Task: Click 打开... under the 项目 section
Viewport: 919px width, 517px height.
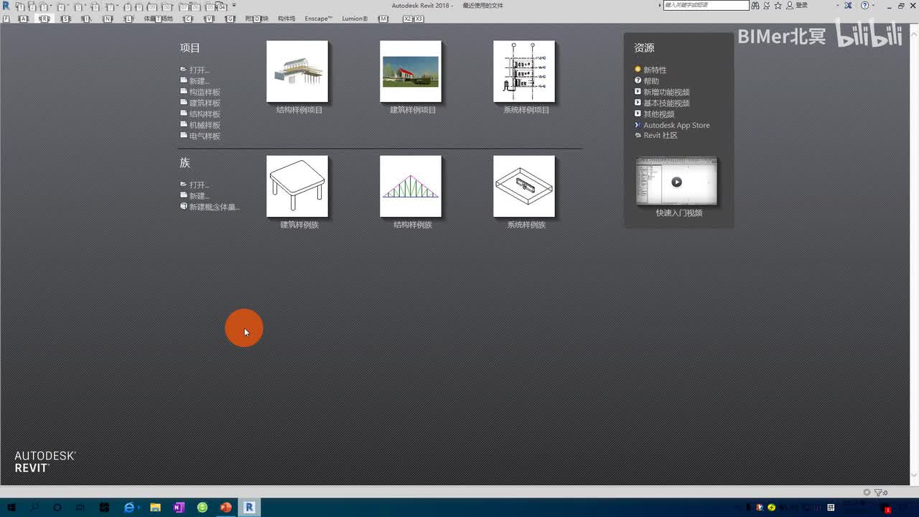Action: [195, 70]
